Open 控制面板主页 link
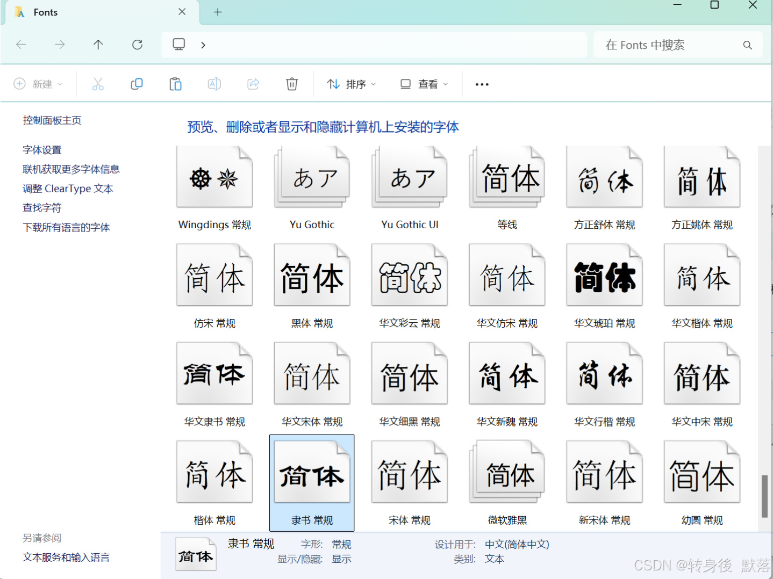 (x=52, y=120)
